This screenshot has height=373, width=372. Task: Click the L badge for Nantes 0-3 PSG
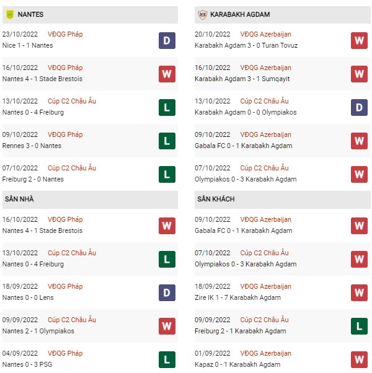point(167,359)
